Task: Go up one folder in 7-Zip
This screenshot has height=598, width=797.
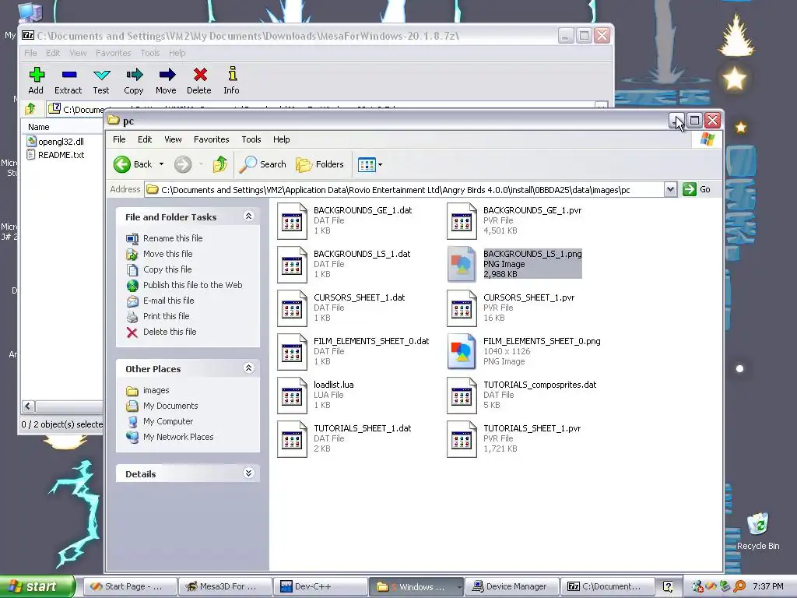Action: click(30, 108)
